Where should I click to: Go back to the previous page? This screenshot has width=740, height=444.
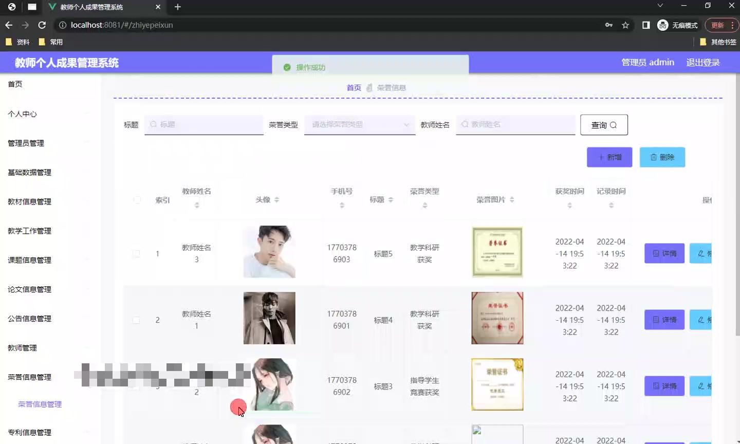coord(9,25)
